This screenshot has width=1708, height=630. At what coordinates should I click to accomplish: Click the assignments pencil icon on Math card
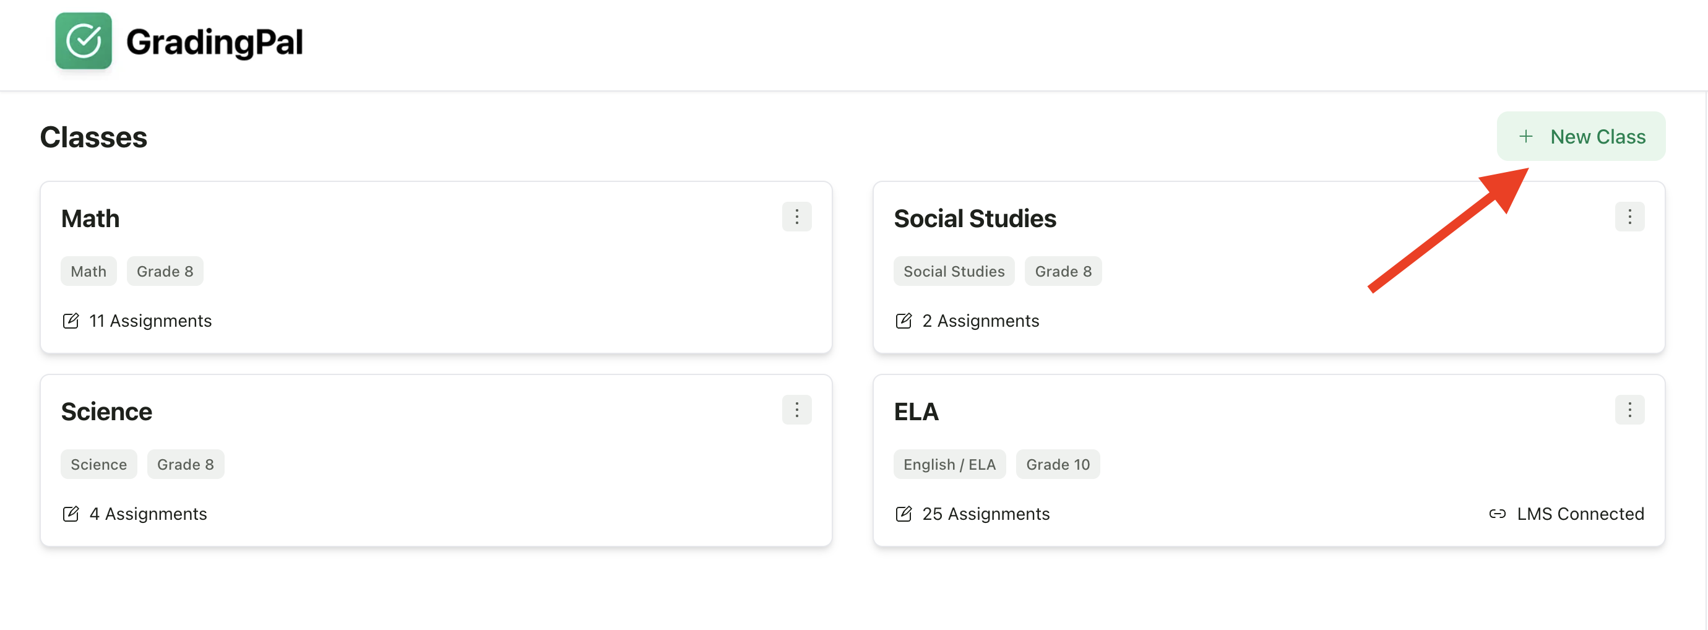(72, 321)
